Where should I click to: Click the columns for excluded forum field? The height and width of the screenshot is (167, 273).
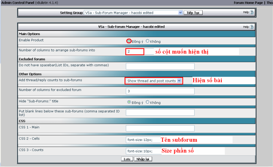(160, 91)
